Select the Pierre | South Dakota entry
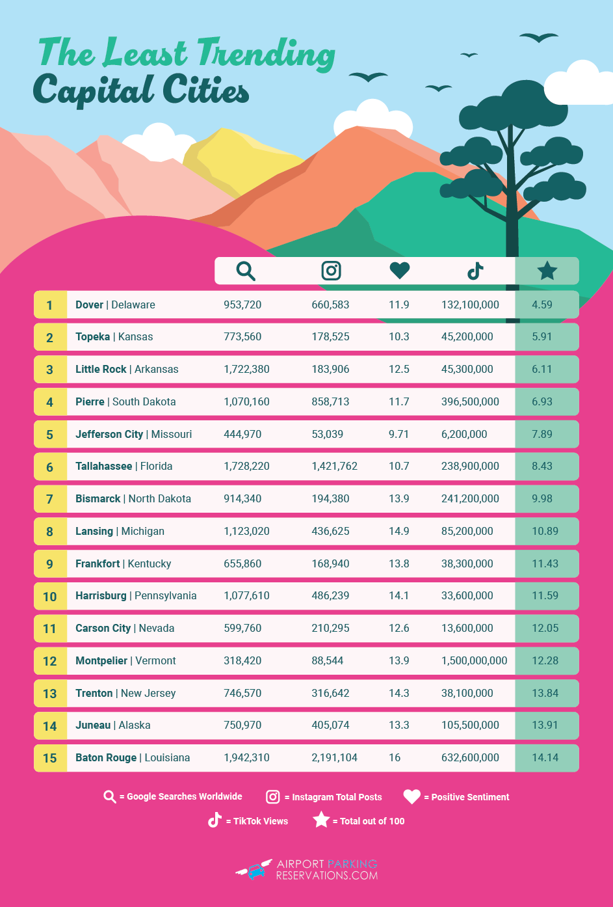613x907 pixels. click(125, 401)
